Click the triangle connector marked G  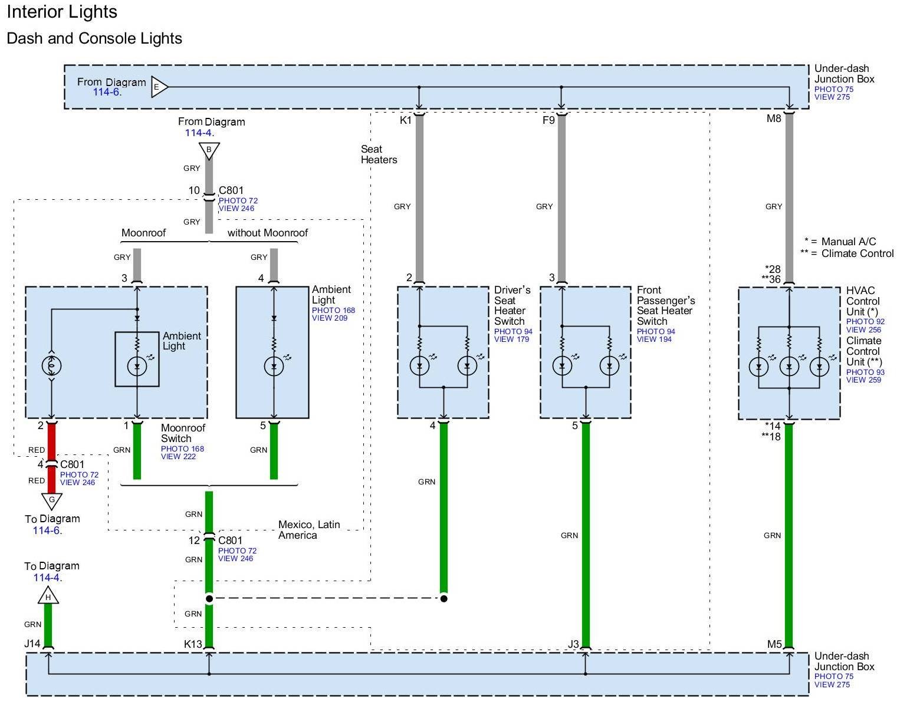(52, 500)
